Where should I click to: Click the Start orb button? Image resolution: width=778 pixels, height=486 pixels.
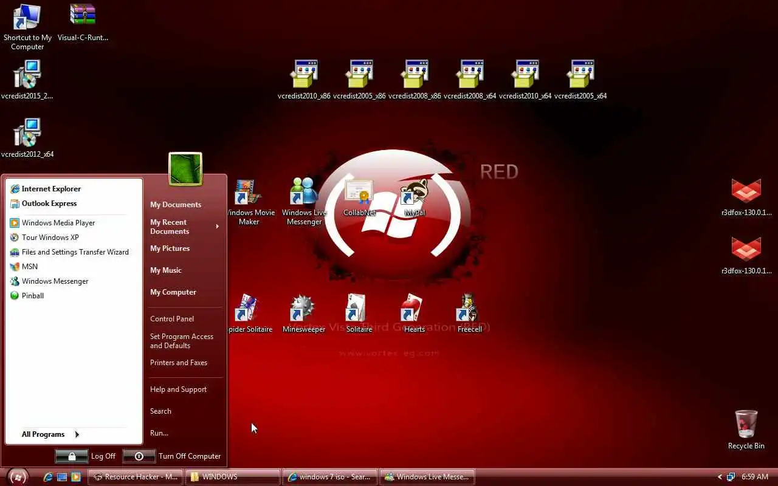click(17, 477)
